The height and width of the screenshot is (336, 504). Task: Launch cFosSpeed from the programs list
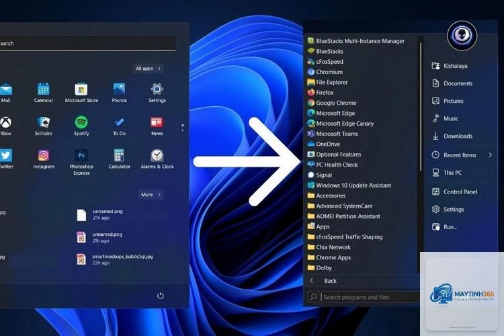tap(325, 61)
